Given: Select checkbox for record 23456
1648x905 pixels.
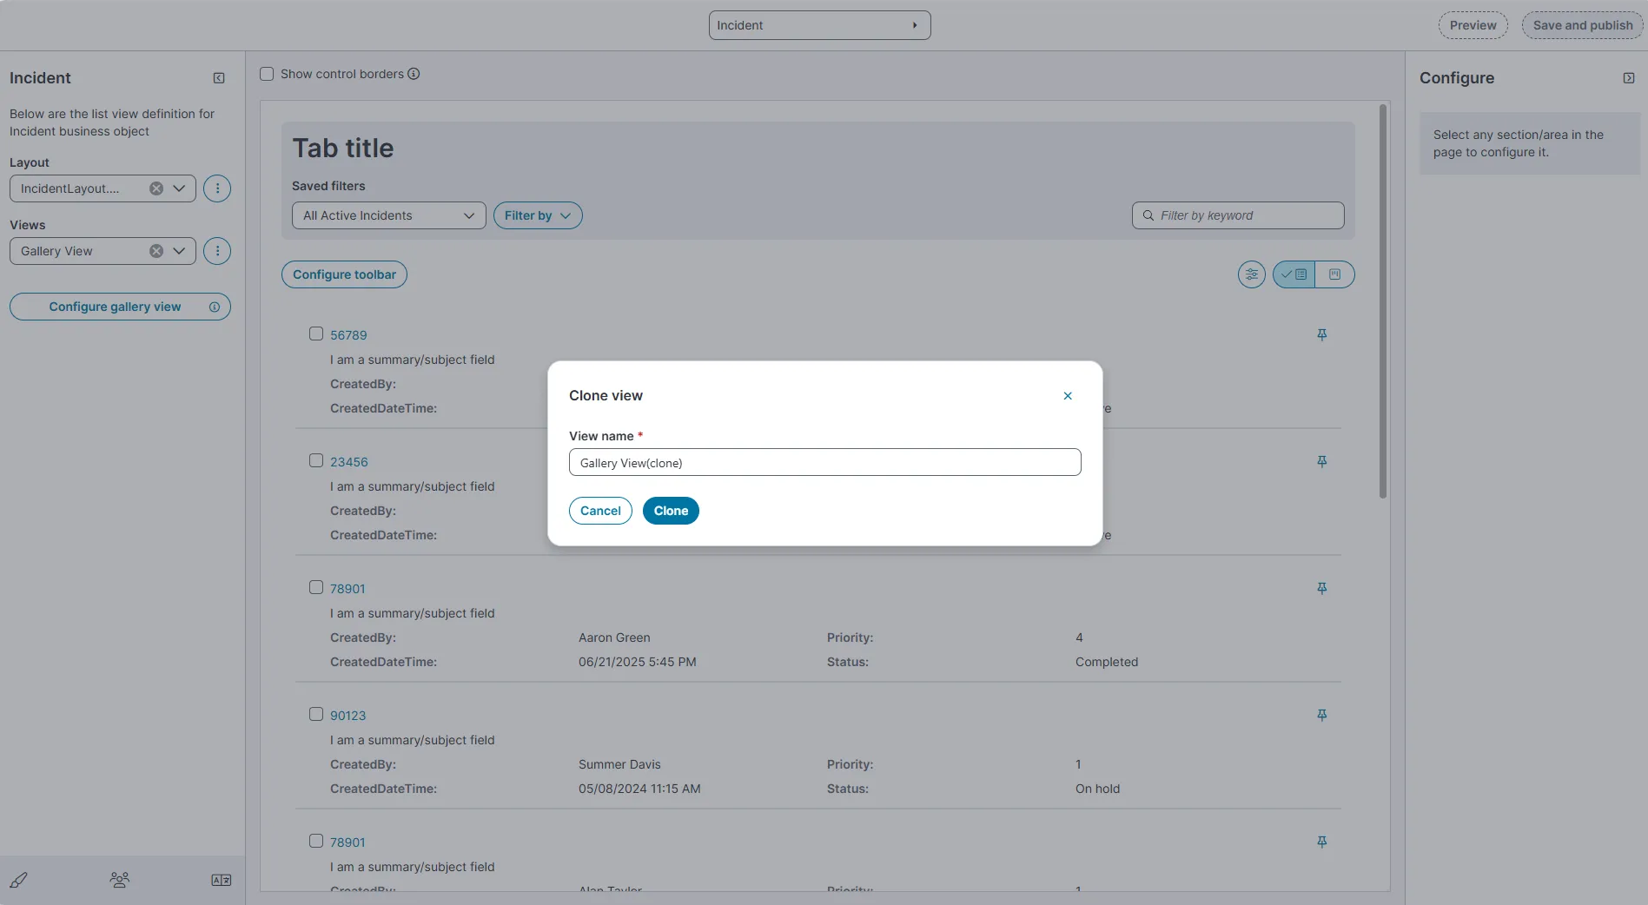Looking at the screenshot, I should (x=316, y=460).
